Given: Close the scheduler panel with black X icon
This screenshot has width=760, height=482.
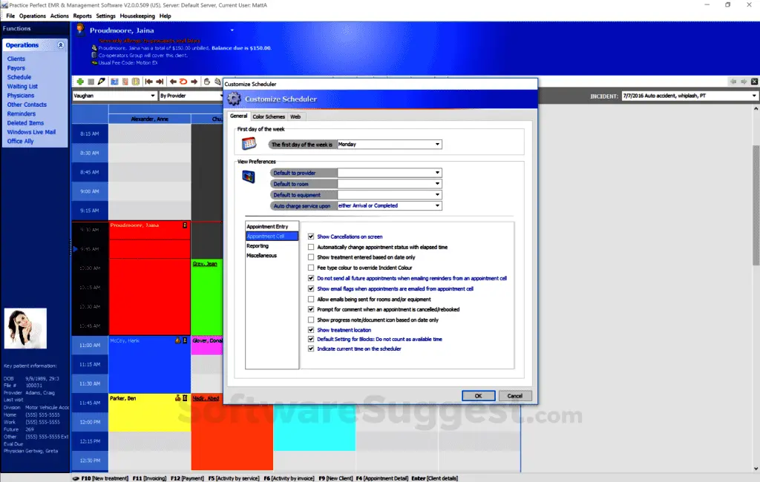Looking at the screenshot, I should (754, 82).
